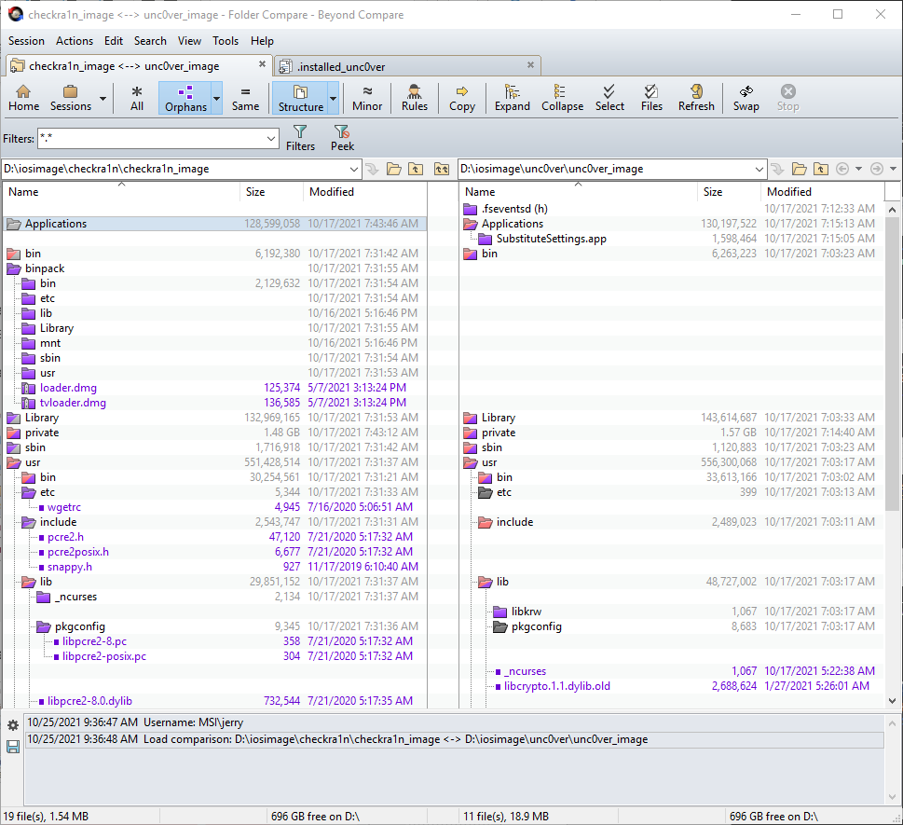Go to the Home view
The height and width of the screenshot is (825, 903).
(23, 98)
